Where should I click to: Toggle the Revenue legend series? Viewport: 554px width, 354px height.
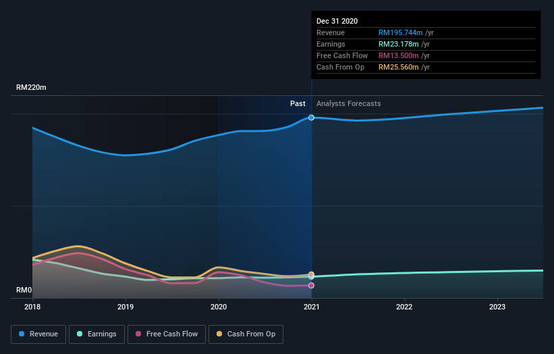pyautogui.click(x=38, y=334)
